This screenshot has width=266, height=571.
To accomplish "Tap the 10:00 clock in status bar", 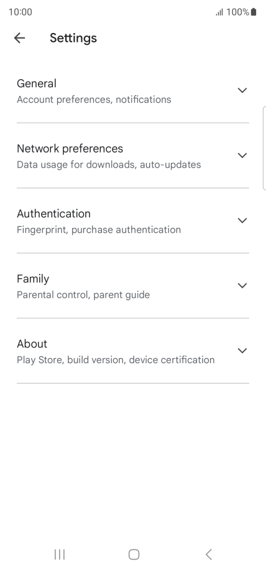I will (21, 12).
